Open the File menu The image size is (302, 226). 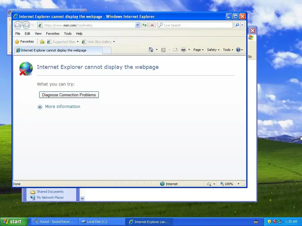click(x=18, y=34)
